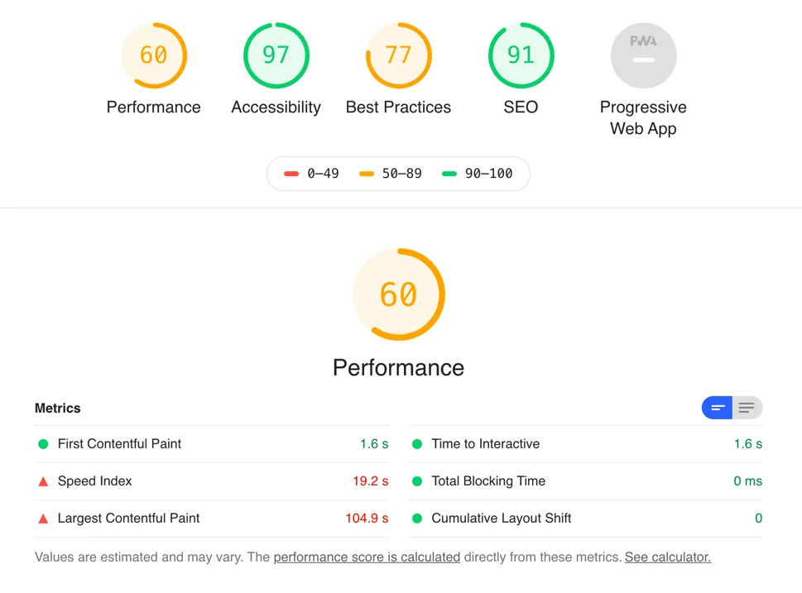The width and height of the screenshot is (802, 593).
Task: Jump to the SEO score gauge
Action: coord(521,55)
